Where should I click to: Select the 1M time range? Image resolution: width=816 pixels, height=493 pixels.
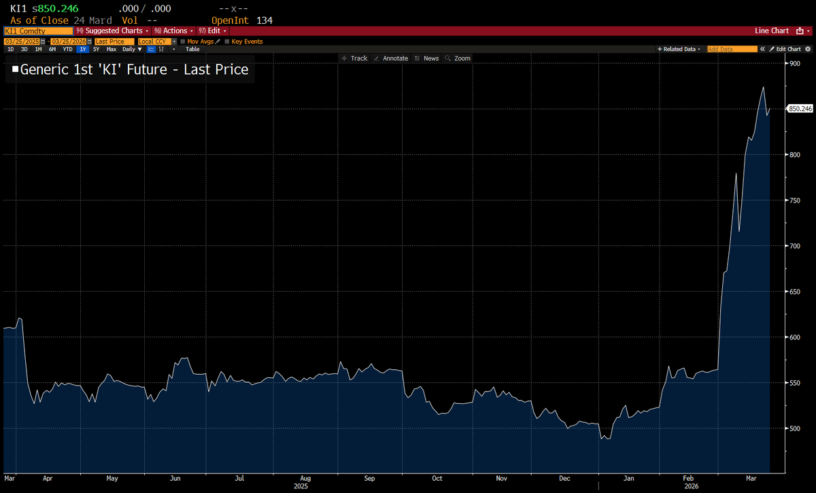click(38, 49)
